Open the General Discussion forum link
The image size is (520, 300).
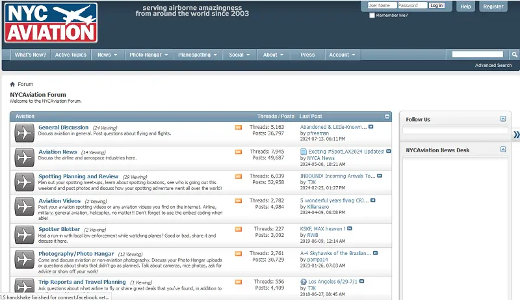click(63, 128)
